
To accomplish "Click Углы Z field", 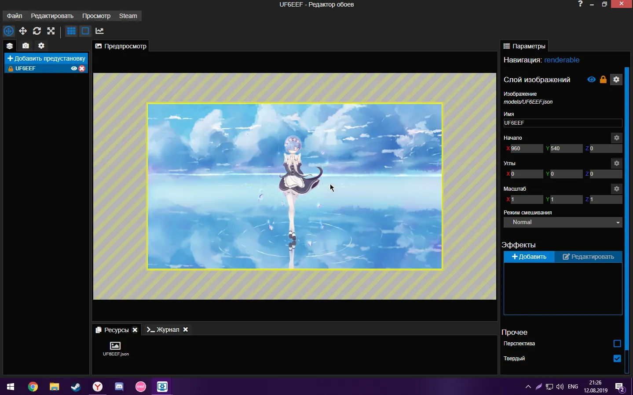I will point(605,174).
